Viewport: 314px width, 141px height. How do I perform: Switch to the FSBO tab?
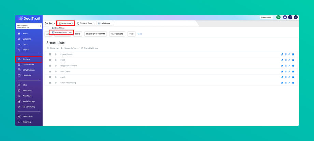(77, 34)
